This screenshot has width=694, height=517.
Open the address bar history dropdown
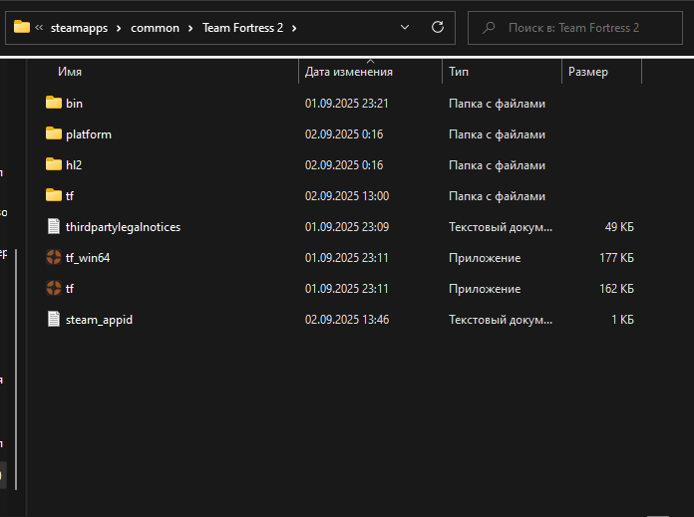[405, 28]
